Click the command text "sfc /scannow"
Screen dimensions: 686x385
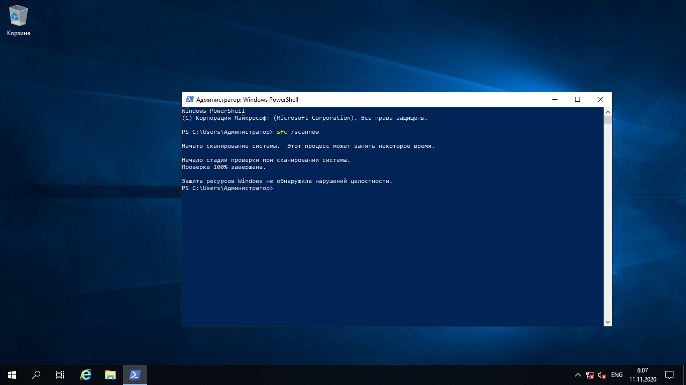tap(298, 132)
